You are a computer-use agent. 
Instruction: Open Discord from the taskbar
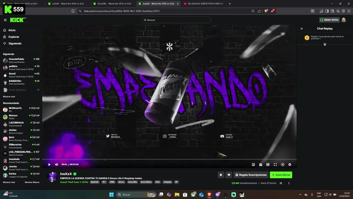coord(218,195)
